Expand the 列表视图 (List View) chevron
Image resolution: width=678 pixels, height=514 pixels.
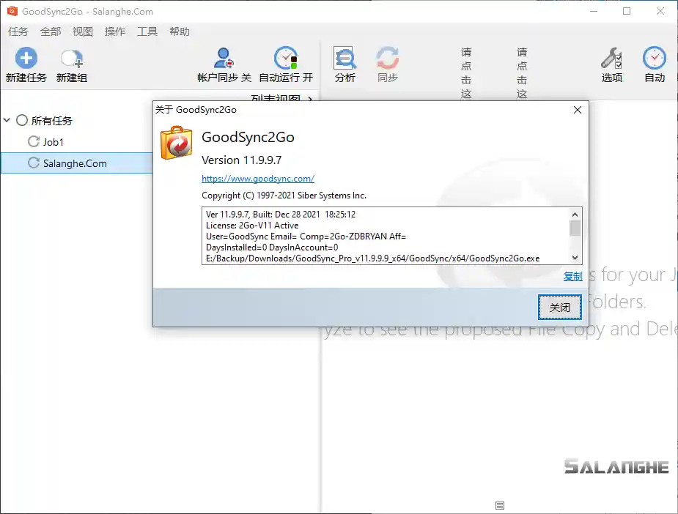309,97
